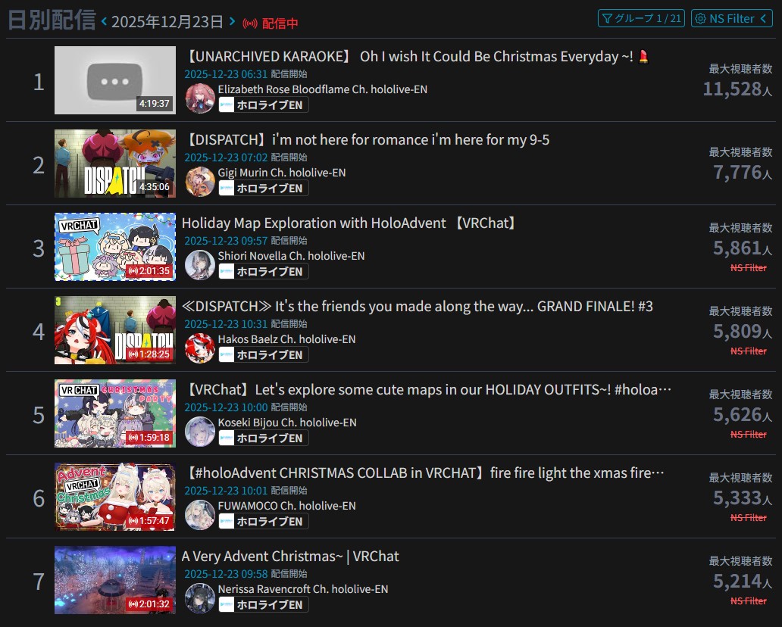Screen dimensions: 782x627
Task: Click NS Filter label under 5,861 viewers
Action: click(x=748, y=267)
